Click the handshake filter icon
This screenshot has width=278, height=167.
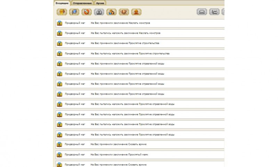(x=124, y=12)
